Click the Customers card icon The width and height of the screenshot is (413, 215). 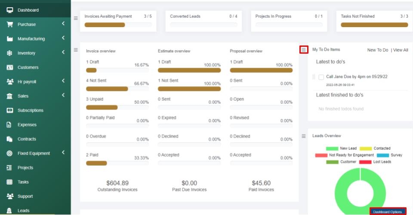(x=9, y=67)
